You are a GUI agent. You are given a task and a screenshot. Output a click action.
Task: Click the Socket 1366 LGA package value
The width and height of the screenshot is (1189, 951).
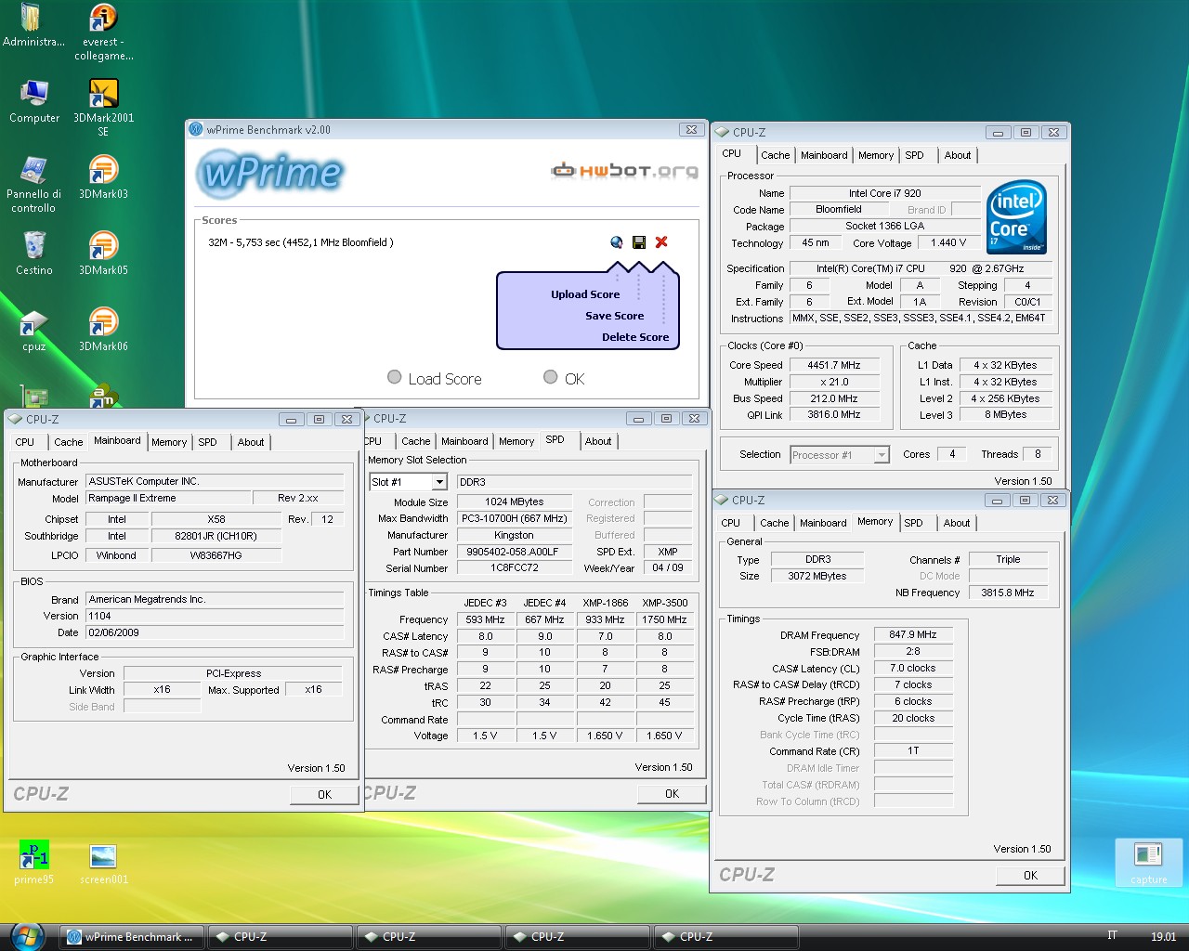click(x=884, y=226)
